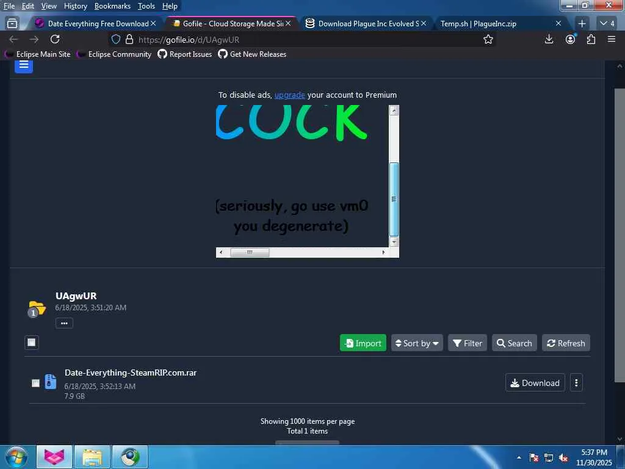Open the Extensions puzzle icon
625x469 pixels.
click(591, 39)
